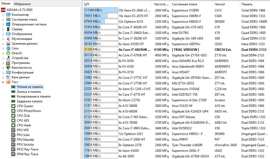This screenshot has width=270, height=159.
Task: Click the FPU VP8 percent icon
Action: coord(13,130)
